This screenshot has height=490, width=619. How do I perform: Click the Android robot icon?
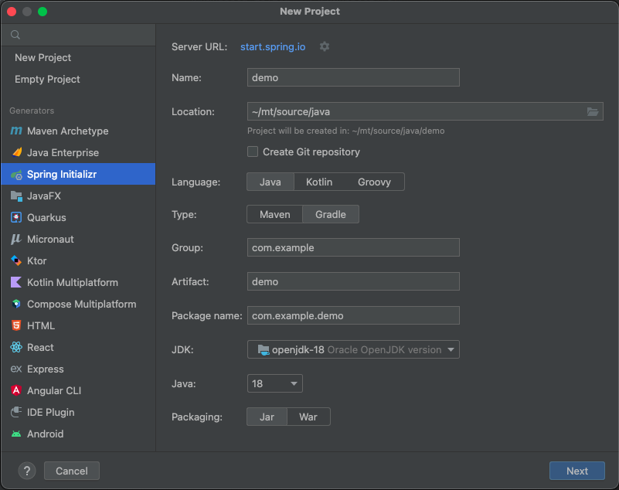coord(16,434)
